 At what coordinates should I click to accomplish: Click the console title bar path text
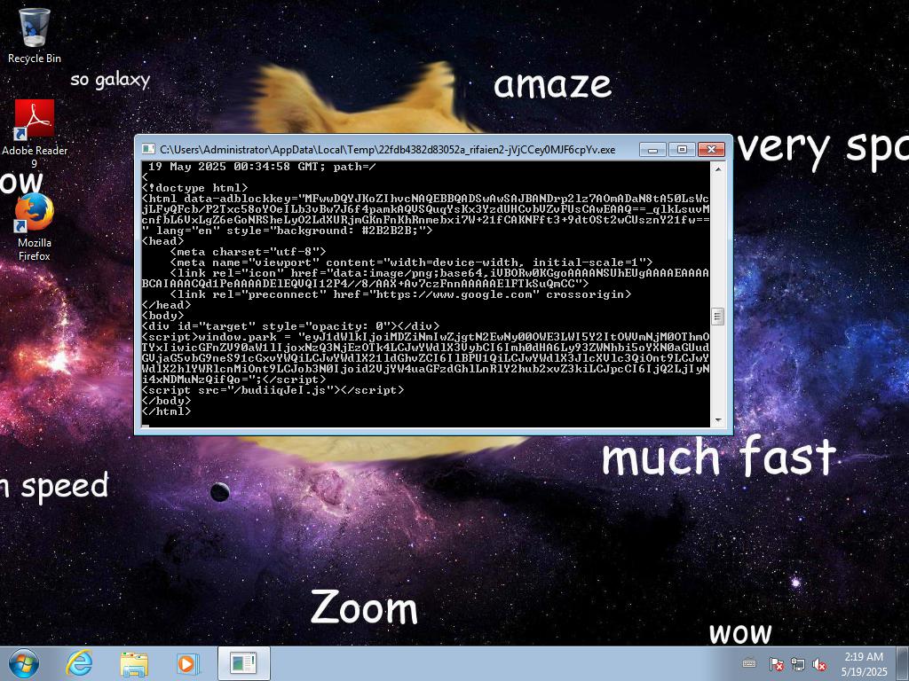(387, 149)
